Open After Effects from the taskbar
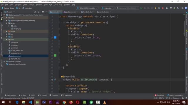 pyautogui.click(x=58, y=102)
